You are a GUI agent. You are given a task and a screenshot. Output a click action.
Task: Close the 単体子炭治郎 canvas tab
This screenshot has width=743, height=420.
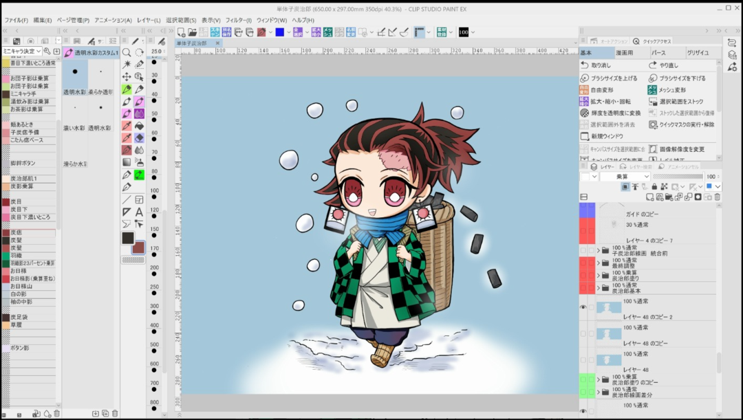(x=218, y=43)
